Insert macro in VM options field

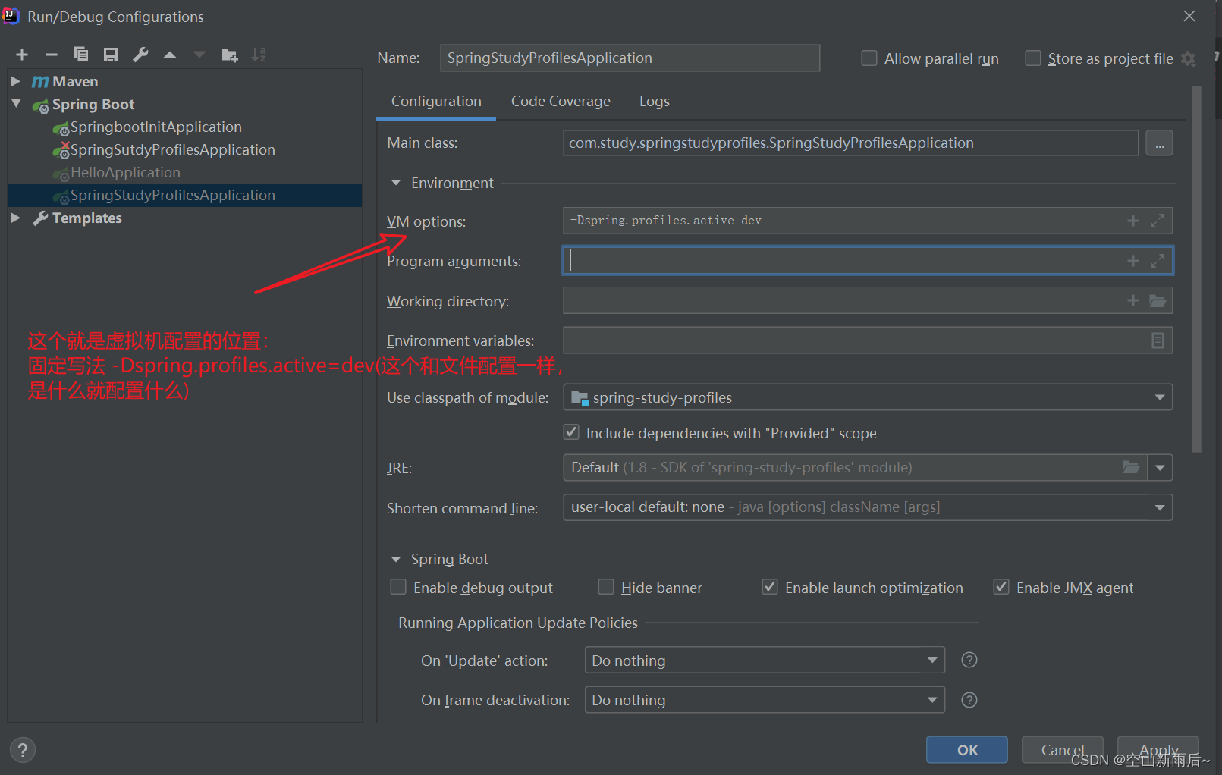coord(1133,221)
